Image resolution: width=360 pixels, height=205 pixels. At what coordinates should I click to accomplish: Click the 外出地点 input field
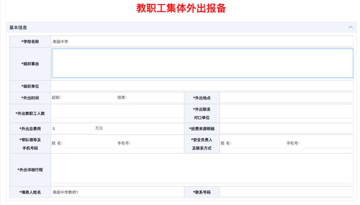point(286,98)
